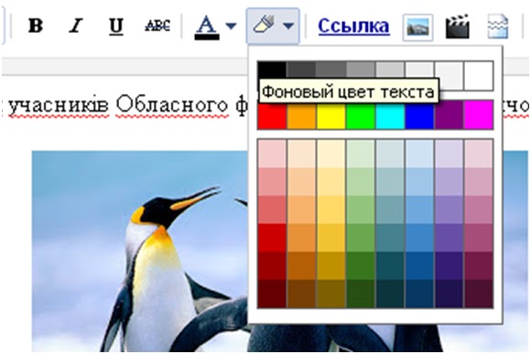Choose lightest peach orange tint swatch
The width and height of the screenshot is (531, 354).
pyautogui.click(x=301, y=154)
